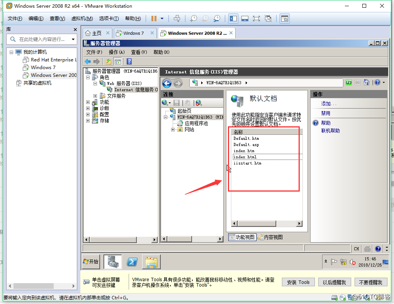Open the power options dropdown arrow beside pause
The height and width of the screenshot is (304, 394).
tap(162, 18)
